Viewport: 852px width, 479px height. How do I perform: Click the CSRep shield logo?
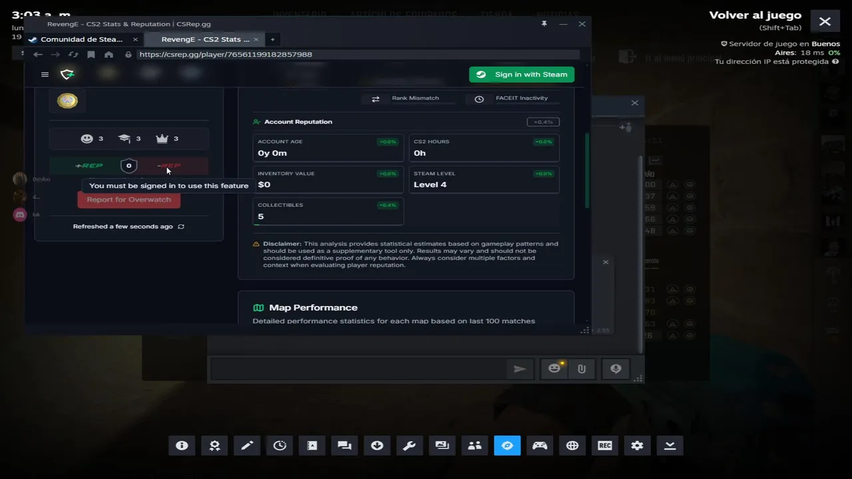click(67, 75)
